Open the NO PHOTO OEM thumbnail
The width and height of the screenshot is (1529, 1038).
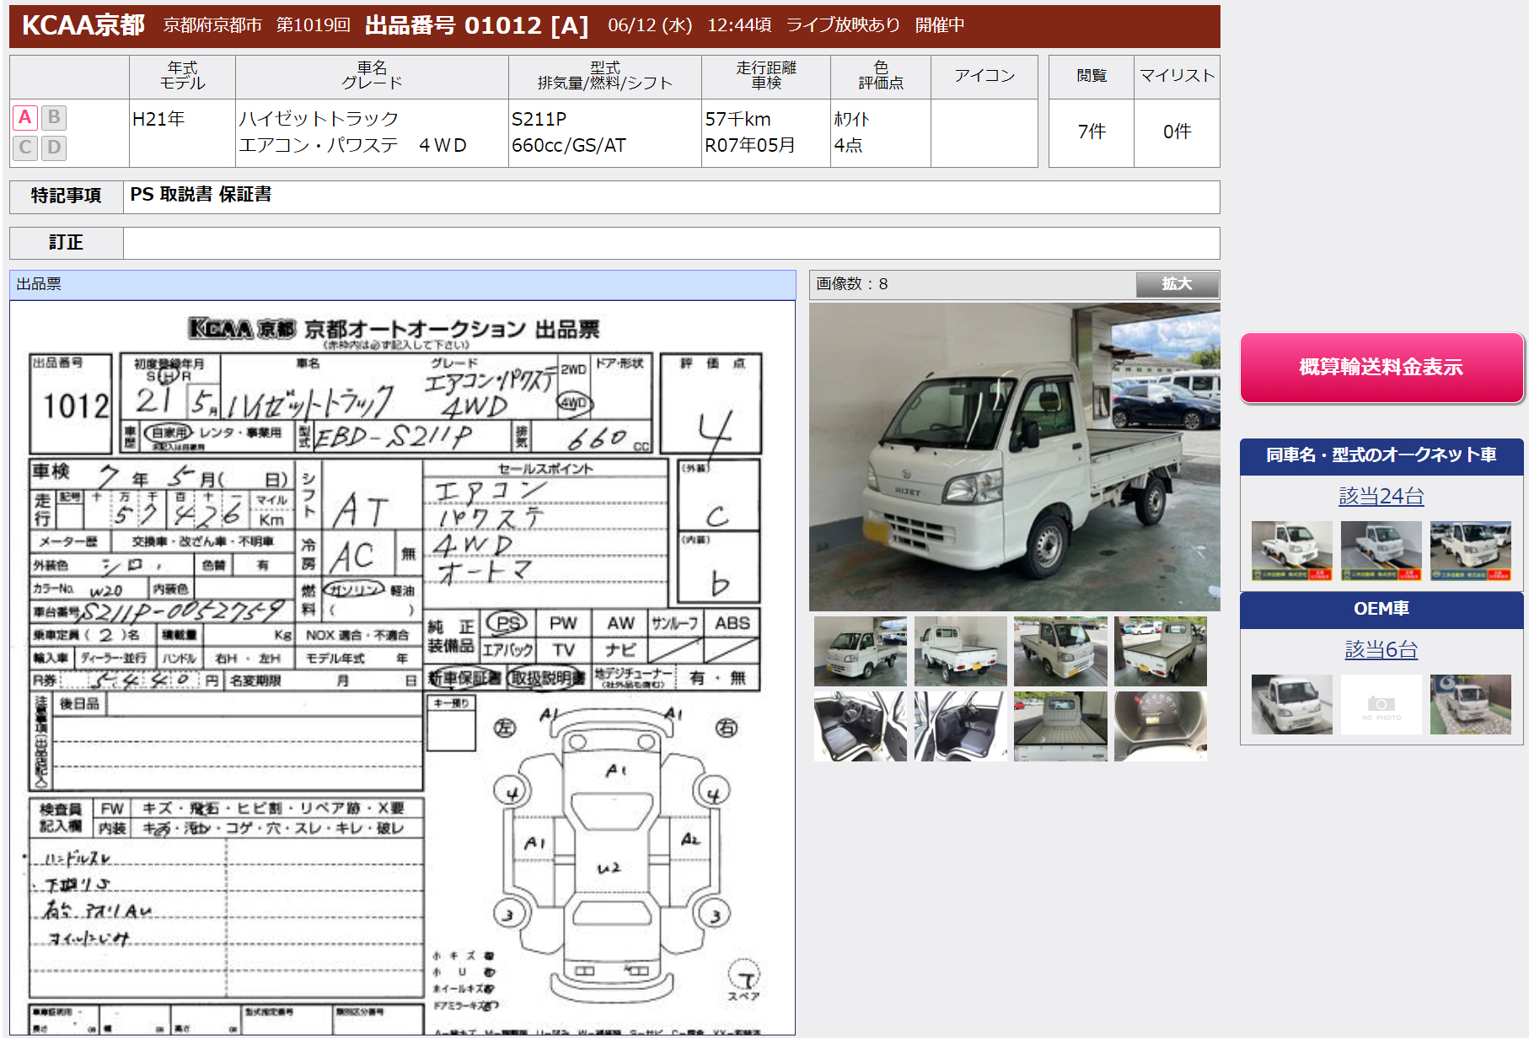1381,704
